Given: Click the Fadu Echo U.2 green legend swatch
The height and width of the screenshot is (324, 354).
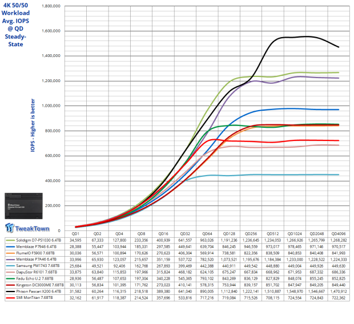Looking at the screenshot, I should click(10, 278).
